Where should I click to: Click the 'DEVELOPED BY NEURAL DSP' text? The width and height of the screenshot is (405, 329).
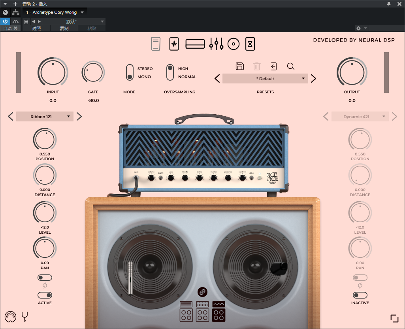pyautogui.click(x=354, y=40)
